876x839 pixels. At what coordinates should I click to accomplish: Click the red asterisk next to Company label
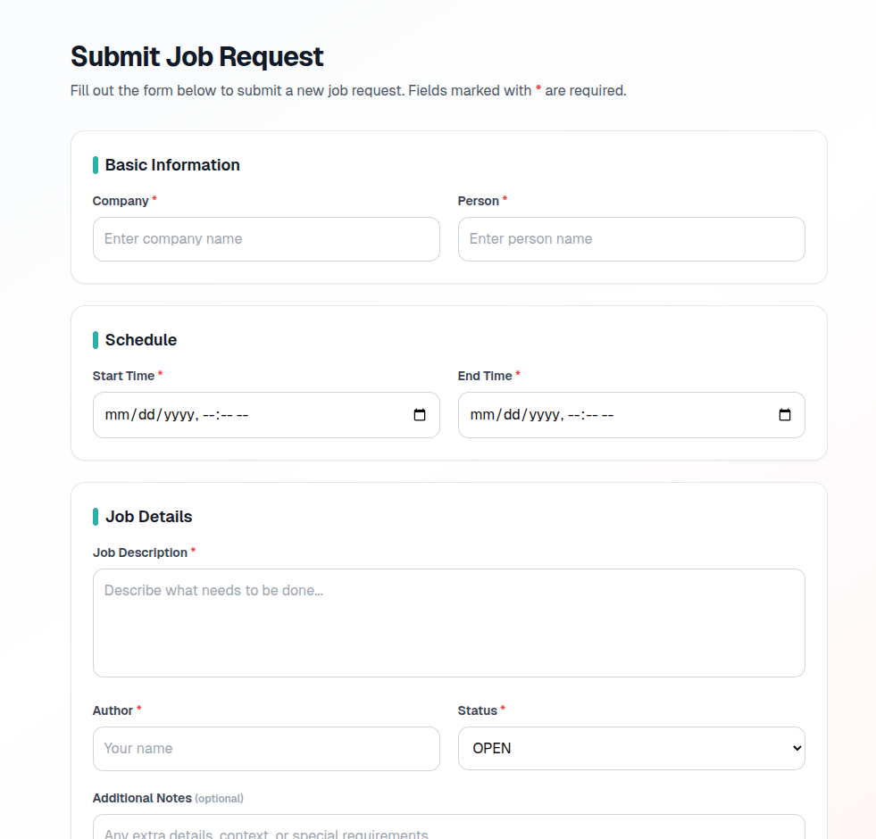(152, 198)
